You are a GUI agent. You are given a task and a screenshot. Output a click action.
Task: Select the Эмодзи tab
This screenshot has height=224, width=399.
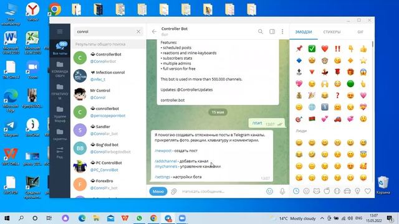click(304, 32)
